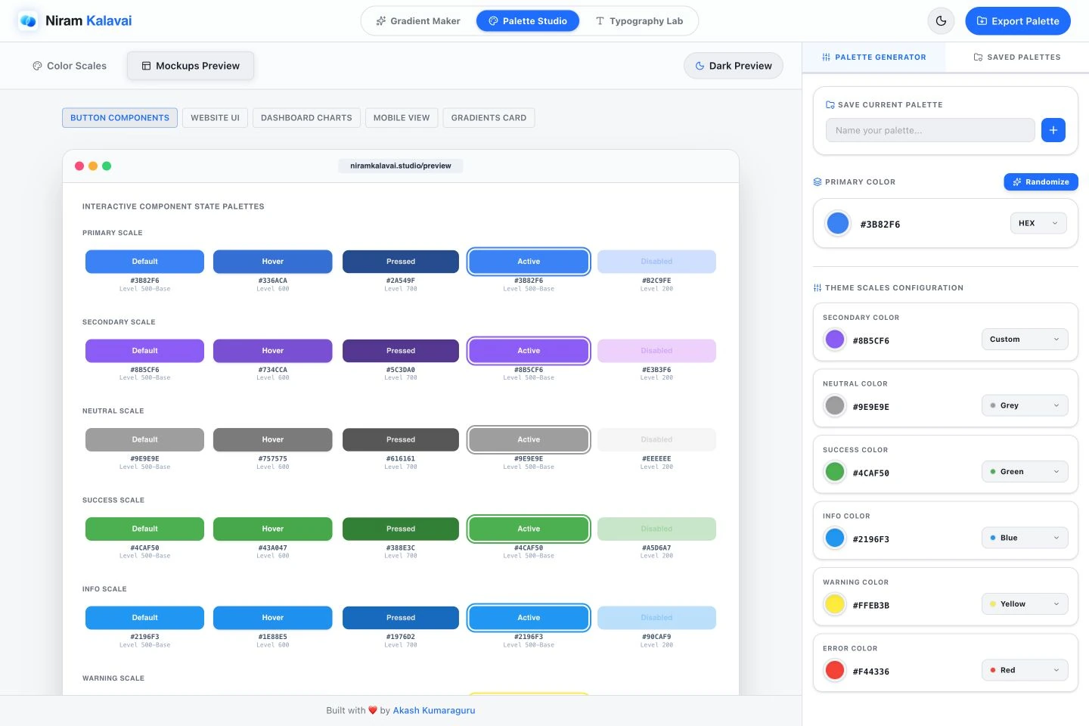Show the Website UI mockup

tap(215, 118)
